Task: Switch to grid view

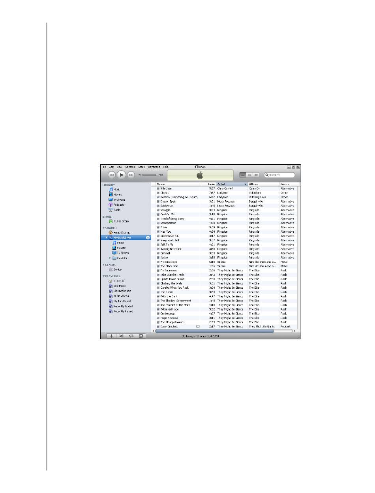Action: pyautogui.click(x=249, y=175)
